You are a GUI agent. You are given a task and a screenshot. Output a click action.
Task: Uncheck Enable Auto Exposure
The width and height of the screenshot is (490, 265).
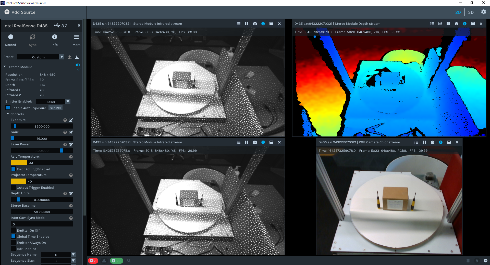pyautogui.click(x=8, y=108)
